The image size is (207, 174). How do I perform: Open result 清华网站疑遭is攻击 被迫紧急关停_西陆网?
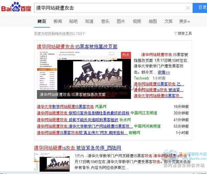(x=78, y=148)
